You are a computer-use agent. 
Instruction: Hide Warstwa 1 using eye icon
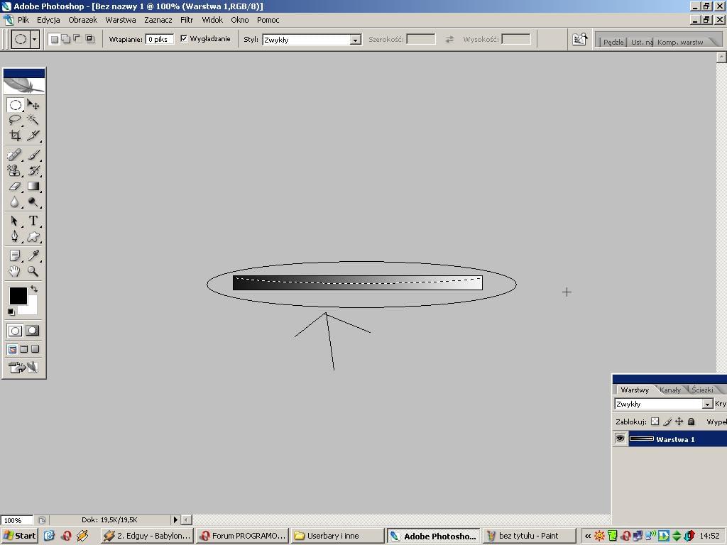click(620, 439)
